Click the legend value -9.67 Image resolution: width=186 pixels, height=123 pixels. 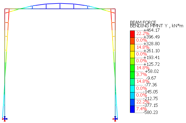[151, 78]
